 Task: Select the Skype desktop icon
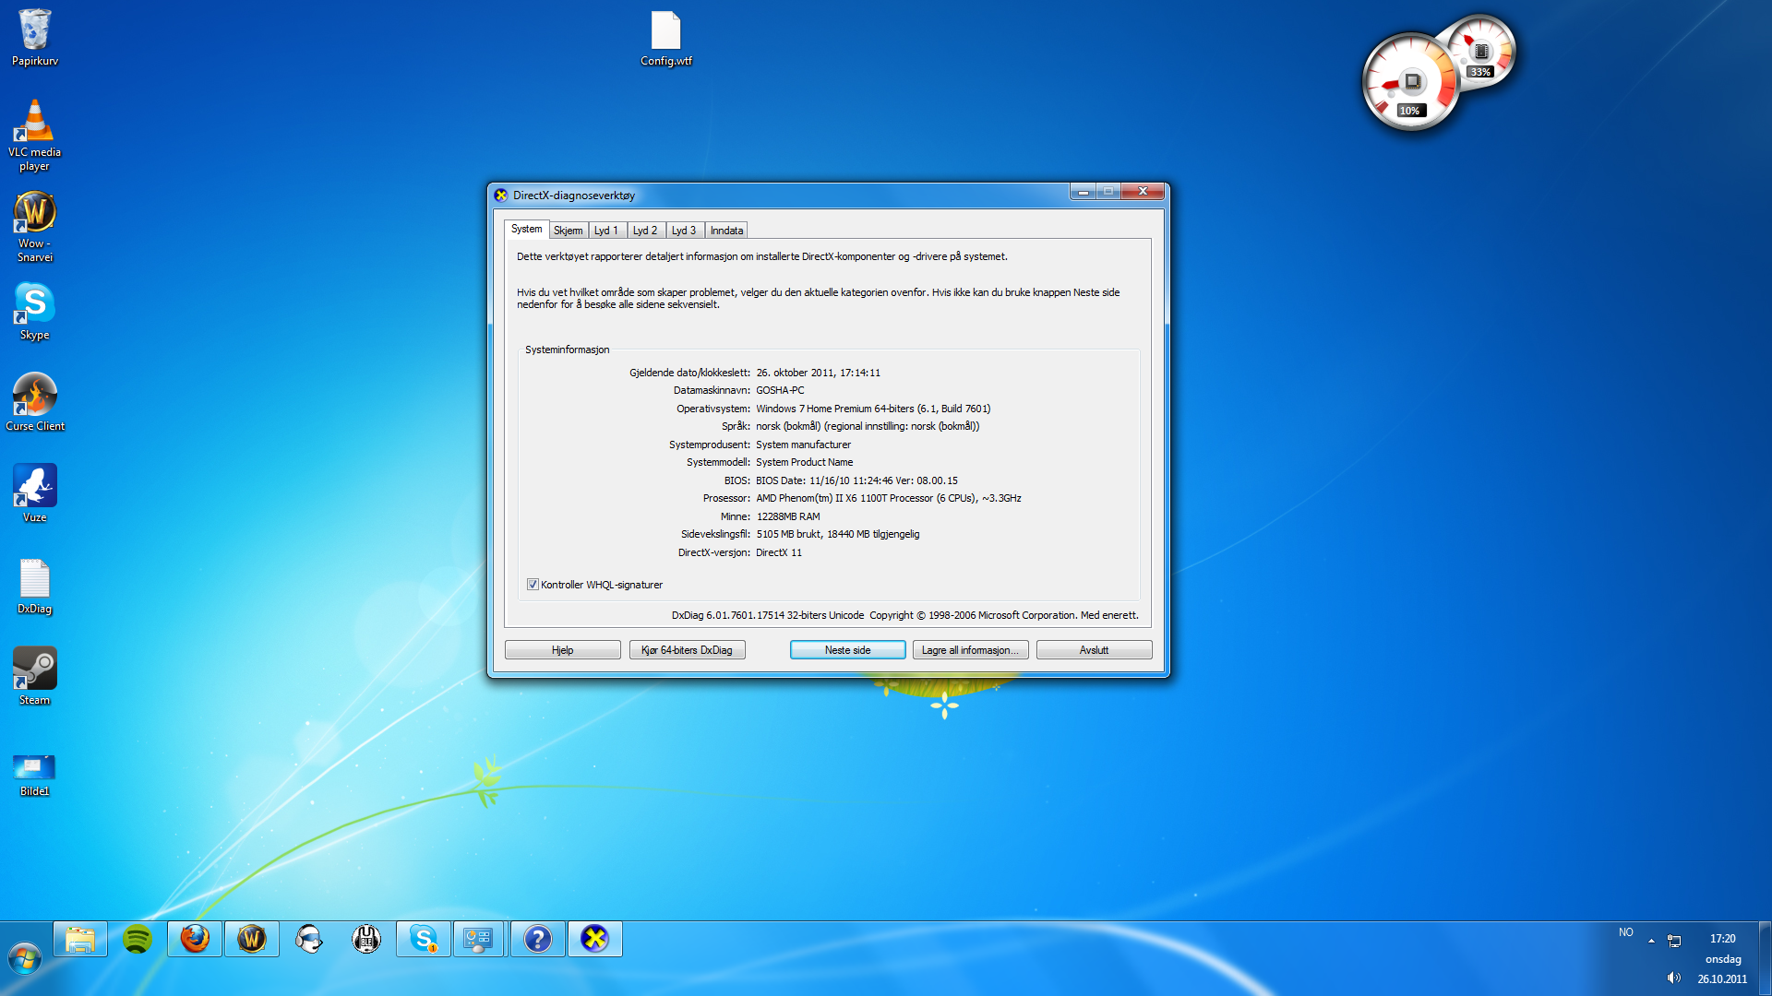[35, 311]
